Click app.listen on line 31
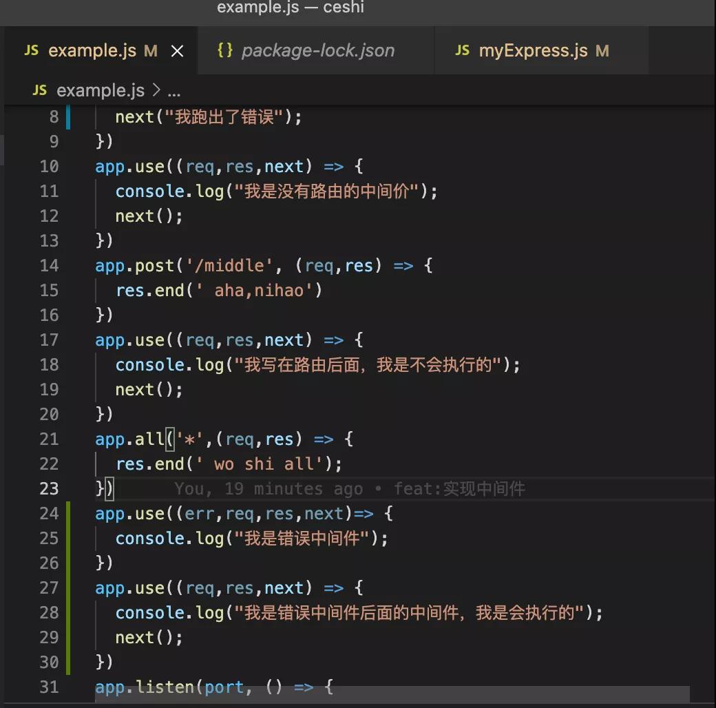This screenshot has width=716, height=708. [x=145, y=687]
